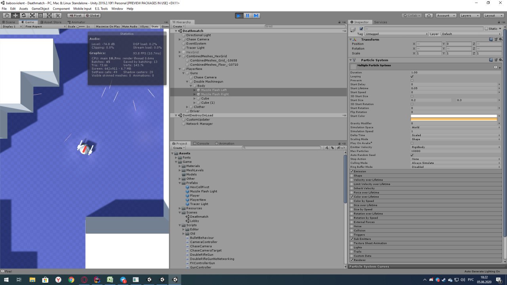Select the Rotate tool in toolbar
Image resolution: width=507 pixels, height=285 pixels.
(x=24, y=15)
